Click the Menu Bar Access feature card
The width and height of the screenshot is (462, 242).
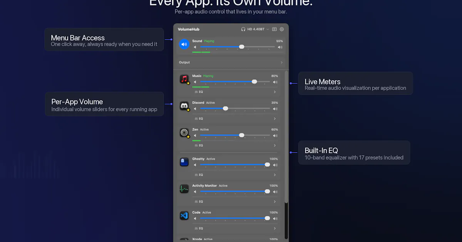click(x=104, y=40)
